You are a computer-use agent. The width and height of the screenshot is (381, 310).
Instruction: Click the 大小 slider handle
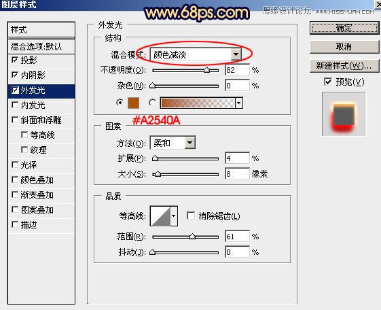click(x=158, y=174)
